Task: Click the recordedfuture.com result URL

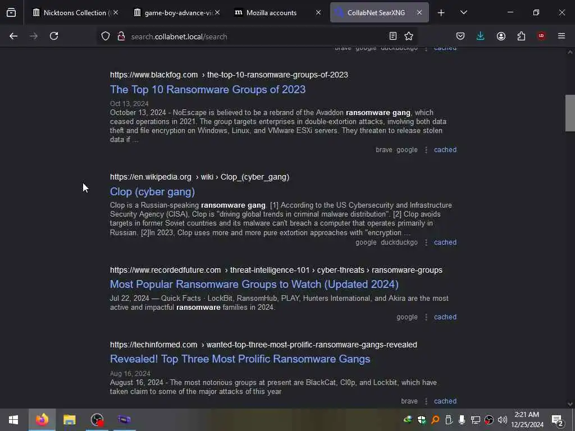Action: 276,270
